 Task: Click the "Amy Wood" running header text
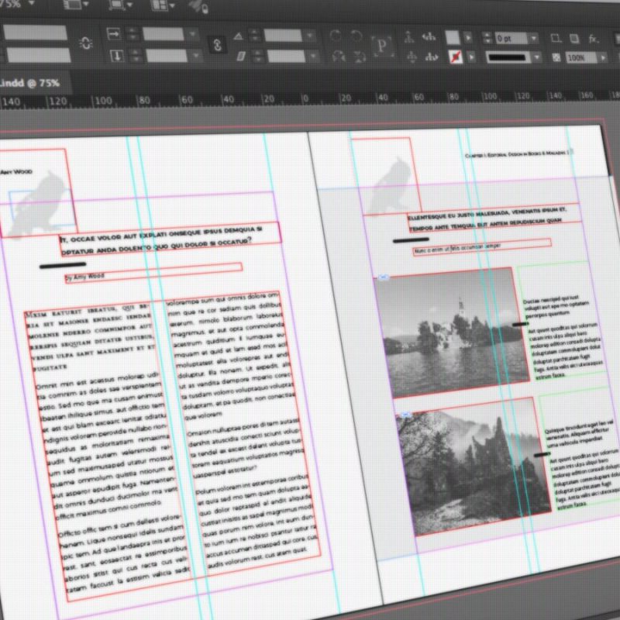(x=16, y=171)
